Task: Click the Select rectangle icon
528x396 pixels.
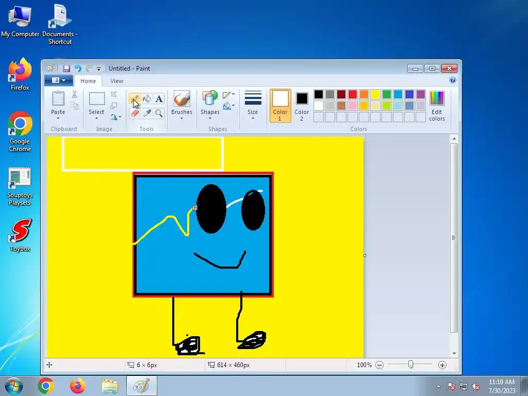Action: (x=96, y=99)
